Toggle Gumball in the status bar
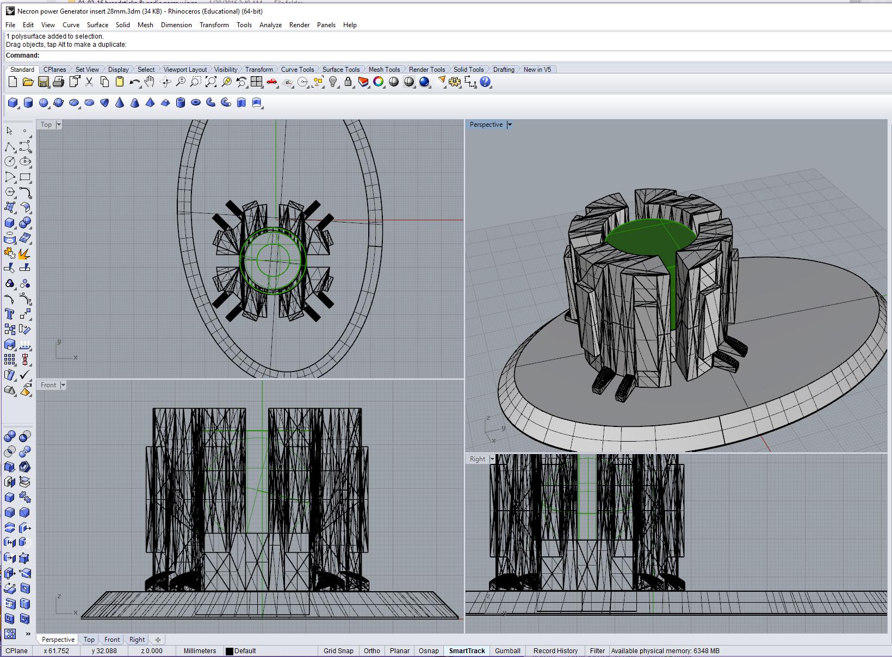Viewport: 892px width, 657px height. (507, 651)
